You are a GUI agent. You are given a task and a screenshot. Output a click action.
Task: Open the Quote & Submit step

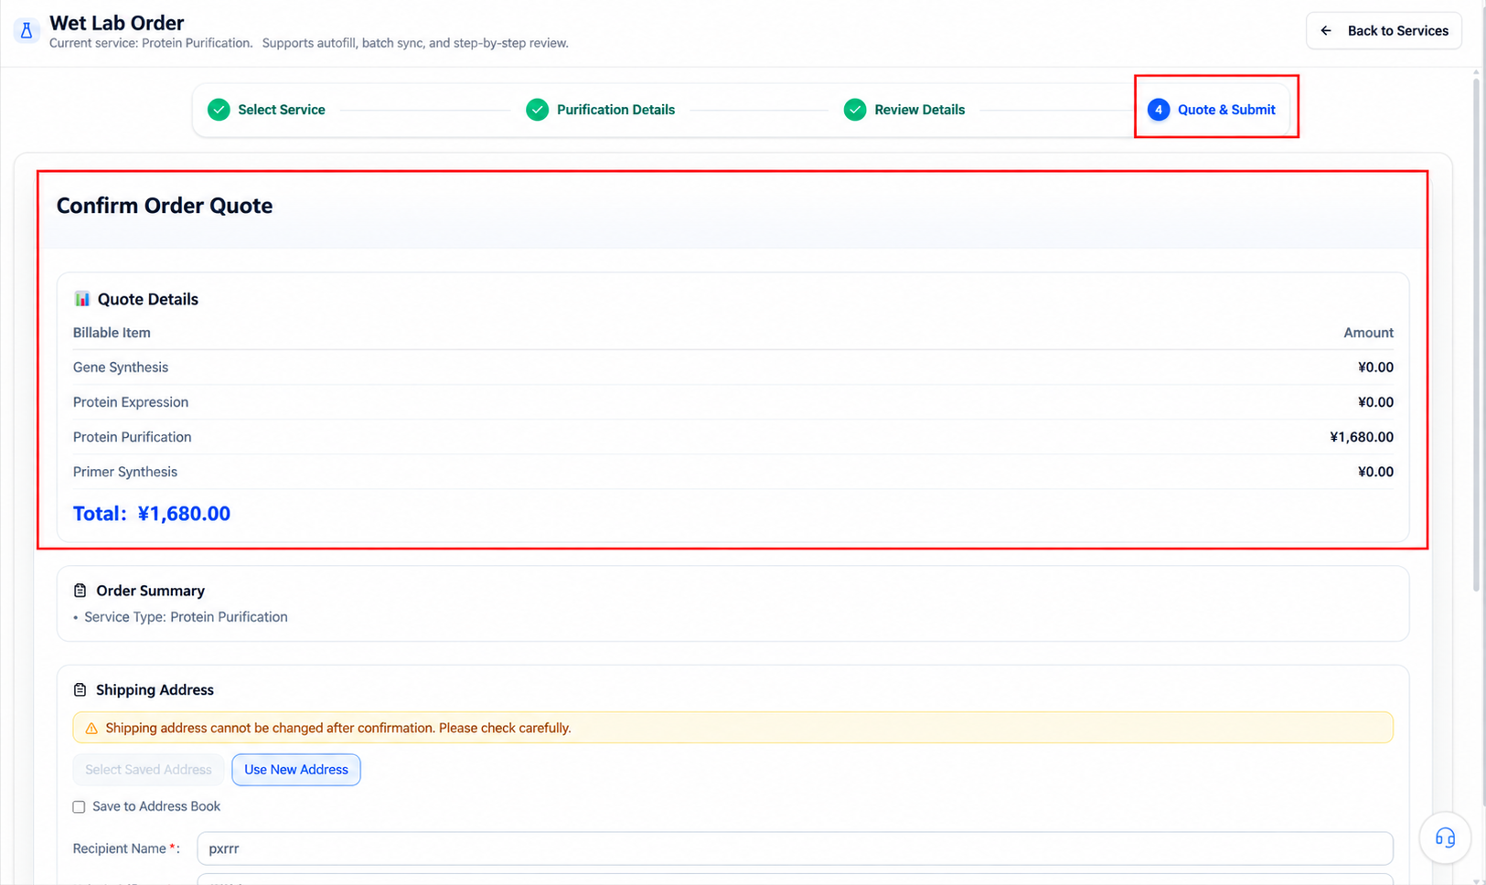[1212, 110]
